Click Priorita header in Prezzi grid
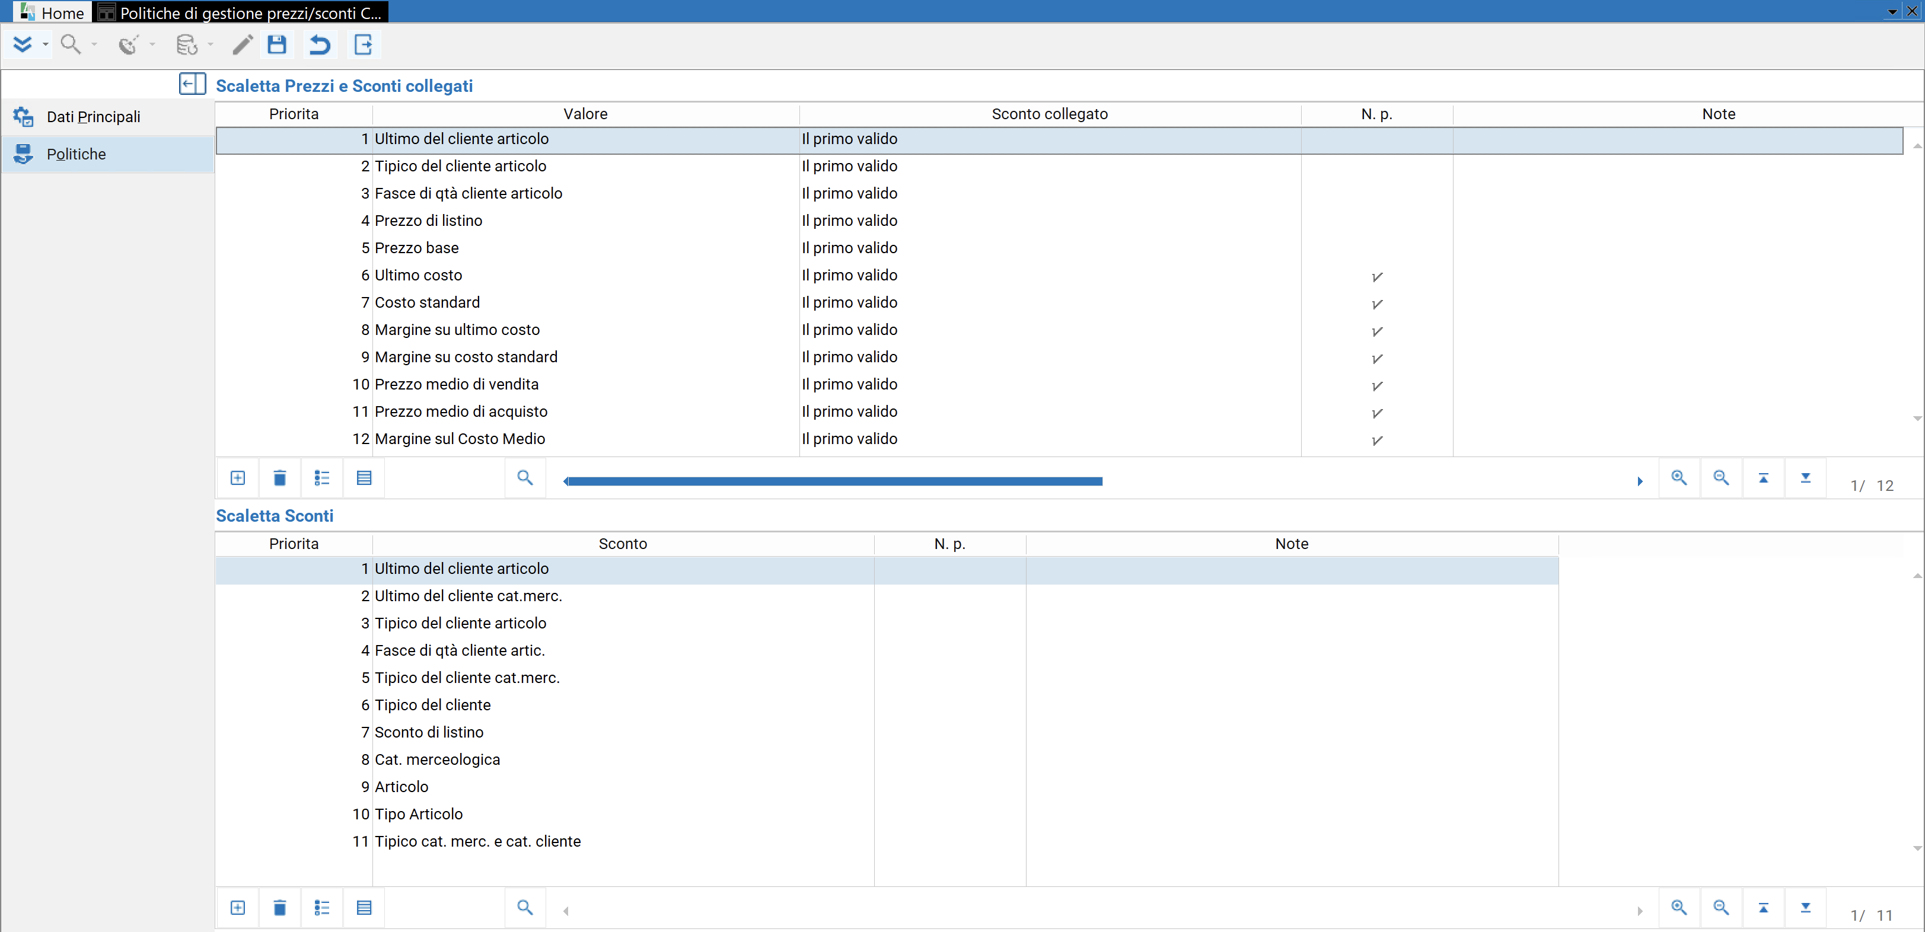 [x=294, y=113]
